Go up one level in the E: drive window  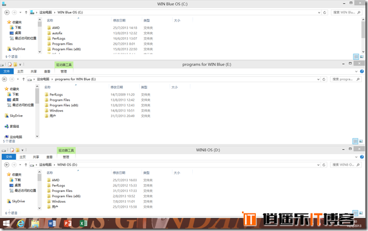23,79
